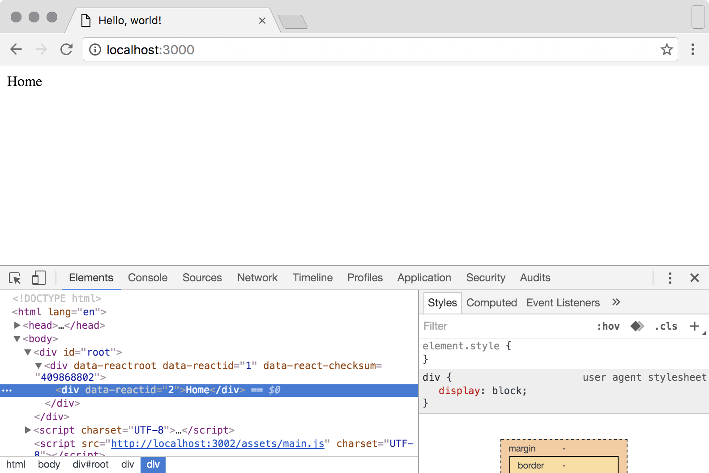The width and height of the screenshot is (709, 473).
Task: Select the Styles sidebar tab
Action: [442, 303]
